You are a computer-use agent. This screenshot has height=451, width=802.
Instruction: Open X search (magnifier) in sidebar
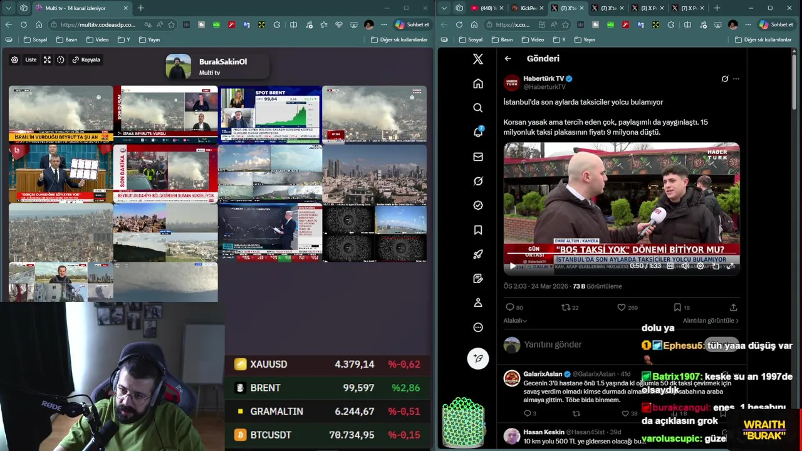[x=478, y=108]
